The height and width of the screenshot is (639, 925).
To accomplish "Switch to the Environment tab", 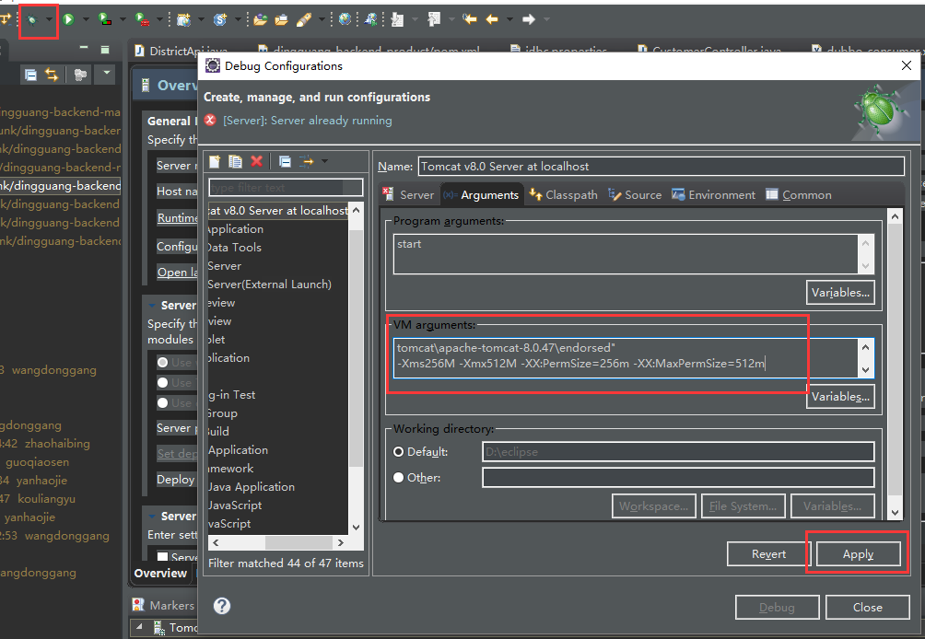I will coord(713,195).
